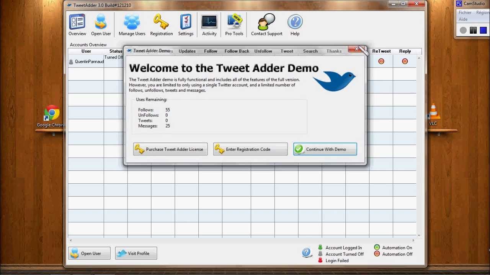The image size is (490, 275).
Task: Click the ReTweet column header
Action: tap(382, 51)
